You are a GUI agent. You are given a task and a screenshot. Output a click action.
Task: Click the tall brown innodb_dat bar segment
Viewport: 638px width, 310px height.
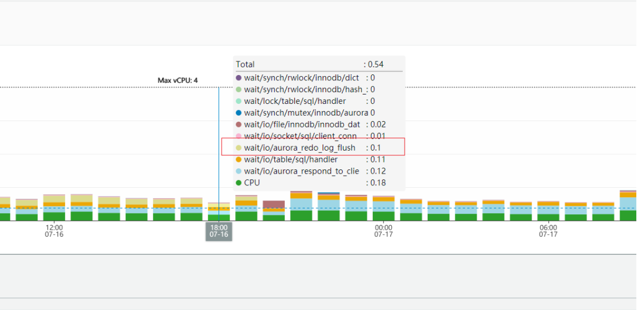point(274,205)
